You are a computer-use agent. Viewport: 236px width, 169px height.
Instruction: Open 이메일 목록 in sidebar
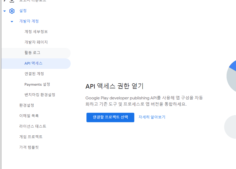29,116
